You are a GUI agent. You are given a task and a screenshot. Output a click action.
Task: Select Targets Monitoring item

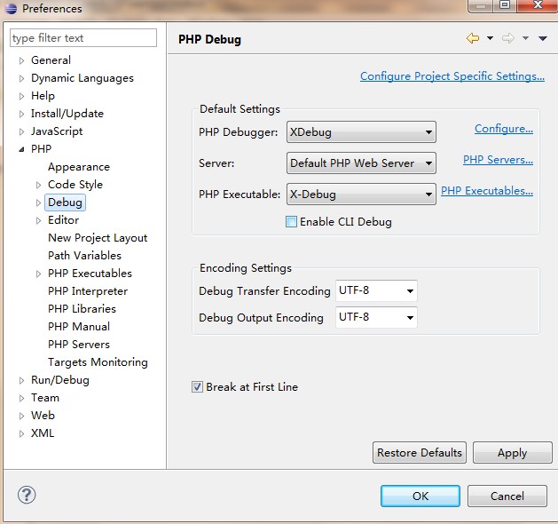98,362
